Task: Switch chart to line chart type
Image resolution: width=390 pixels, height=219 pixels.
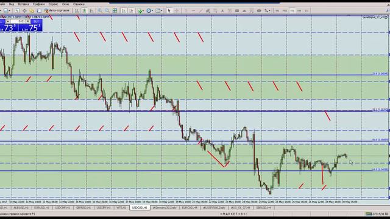Action: [x=91, y=11]
